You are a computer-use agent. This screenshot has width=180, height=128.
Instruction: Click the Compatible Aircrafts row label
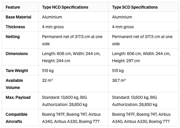point(17,118)
